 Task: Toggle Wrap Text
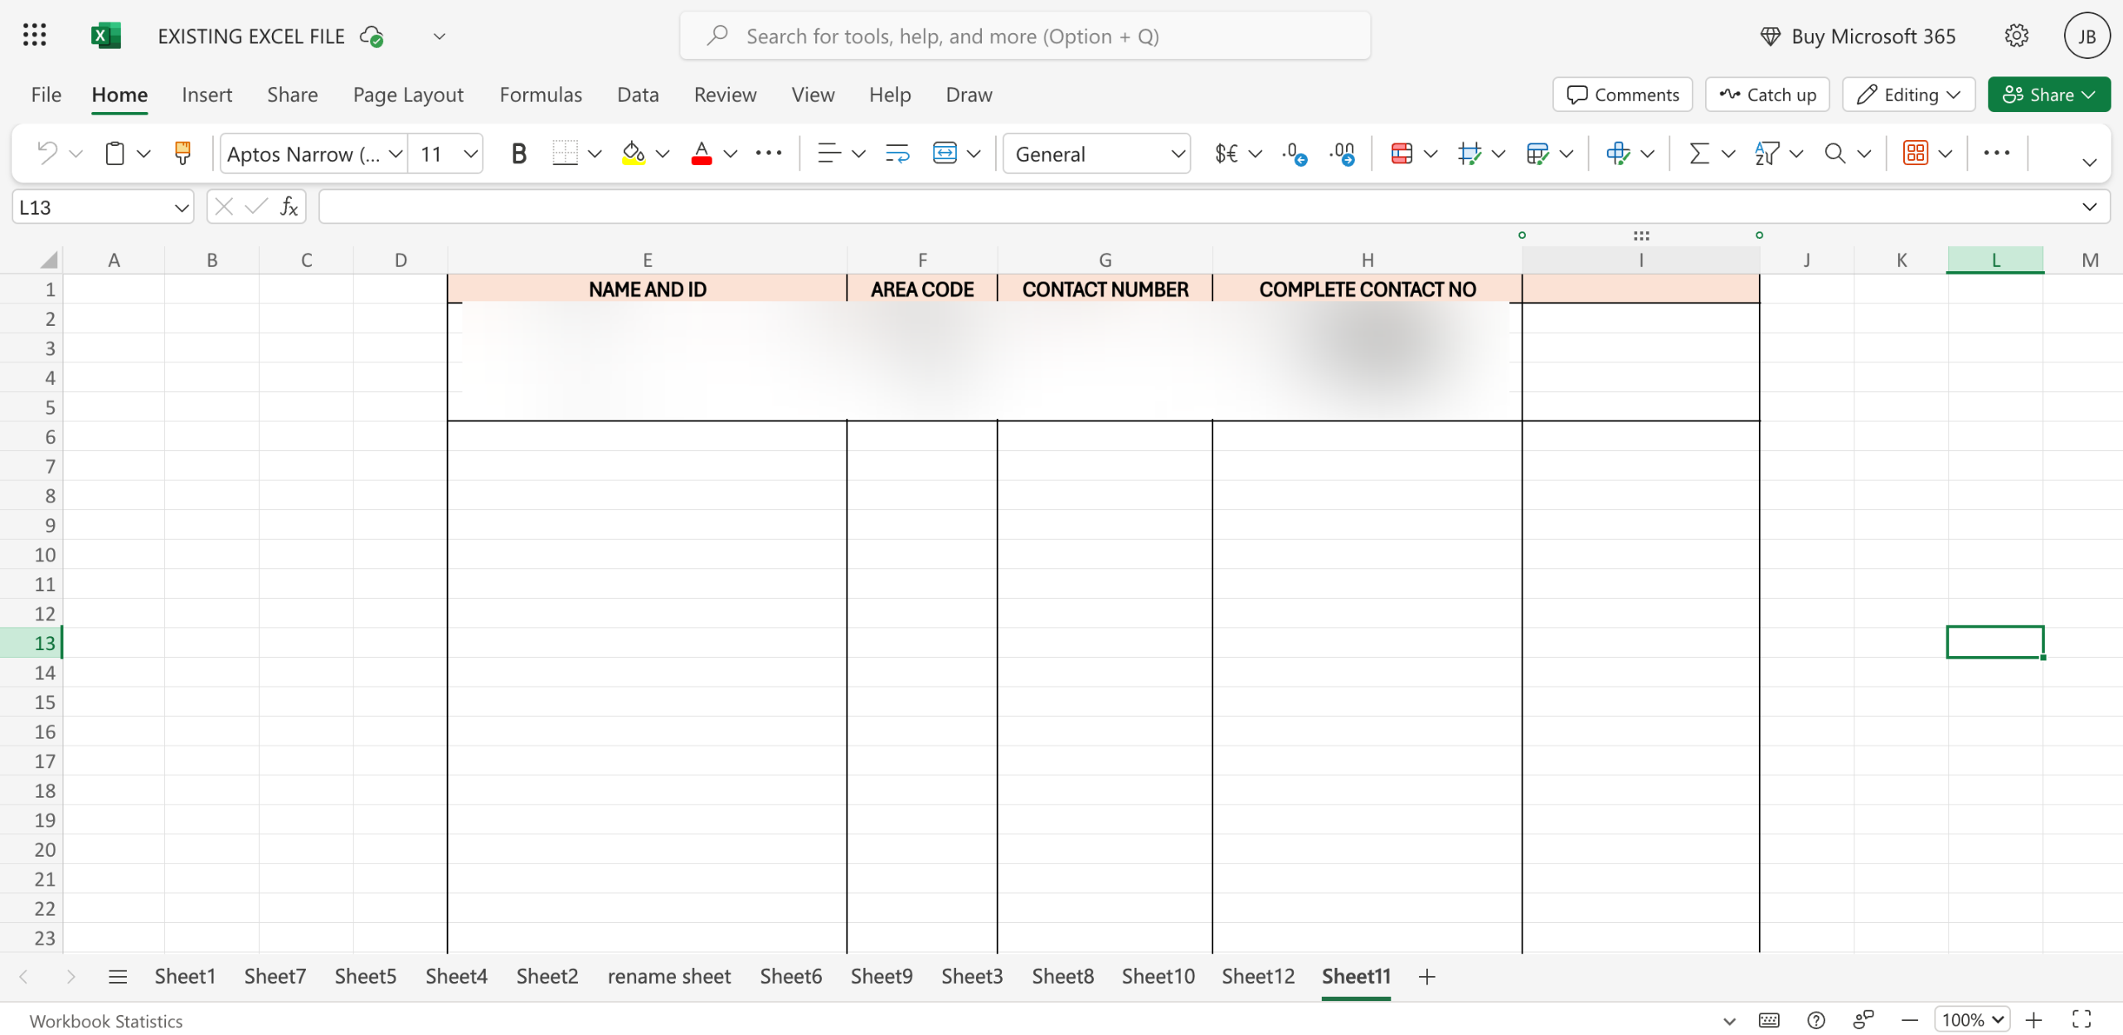pyautogui.click(x=897, y=153)
